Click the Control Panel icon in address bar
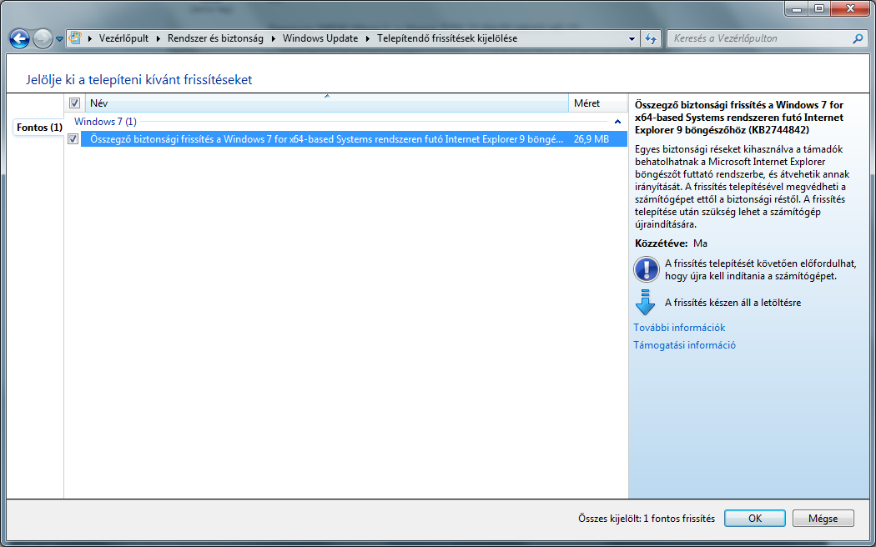The height and width of the screenshot is (547, 876). 74,38
